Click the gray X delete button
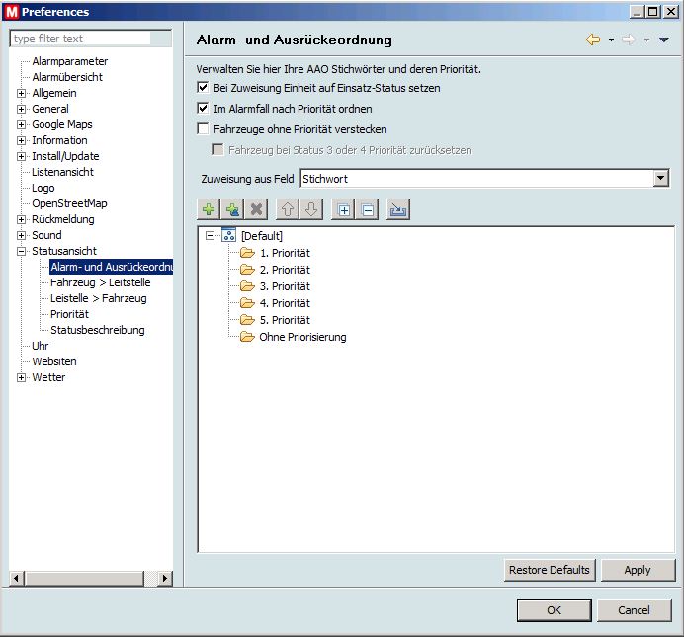 pos(256,209)
